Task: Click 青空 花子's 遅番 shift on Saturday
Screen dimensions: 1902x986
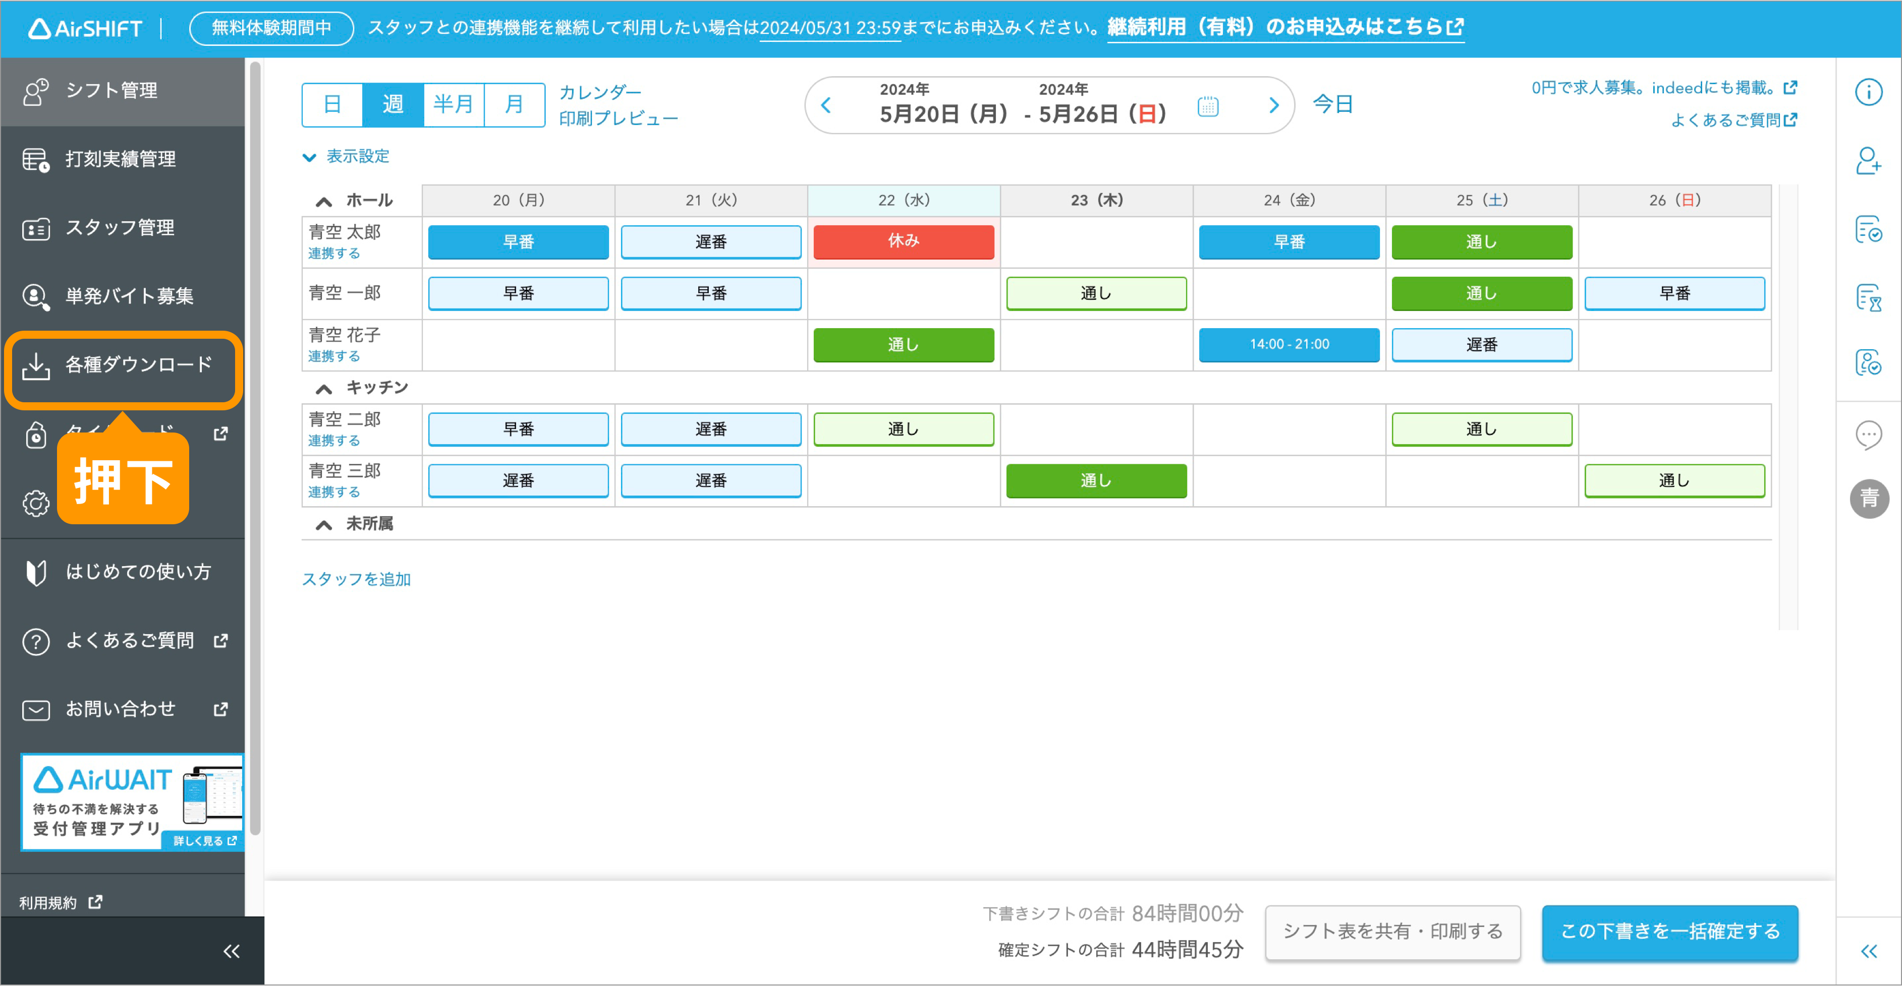Action: (1482, 345)
